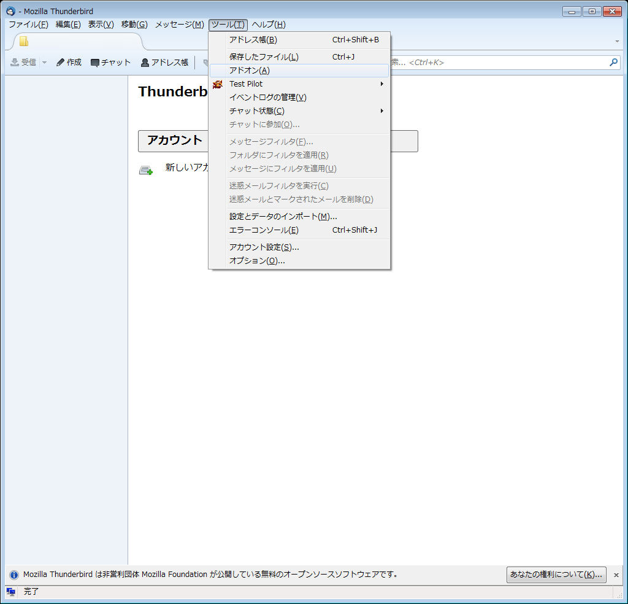This screenshot has height=604, width=628.
Task: Click the Test Pilot icon in menu
Action: click(x=217, y=84)
